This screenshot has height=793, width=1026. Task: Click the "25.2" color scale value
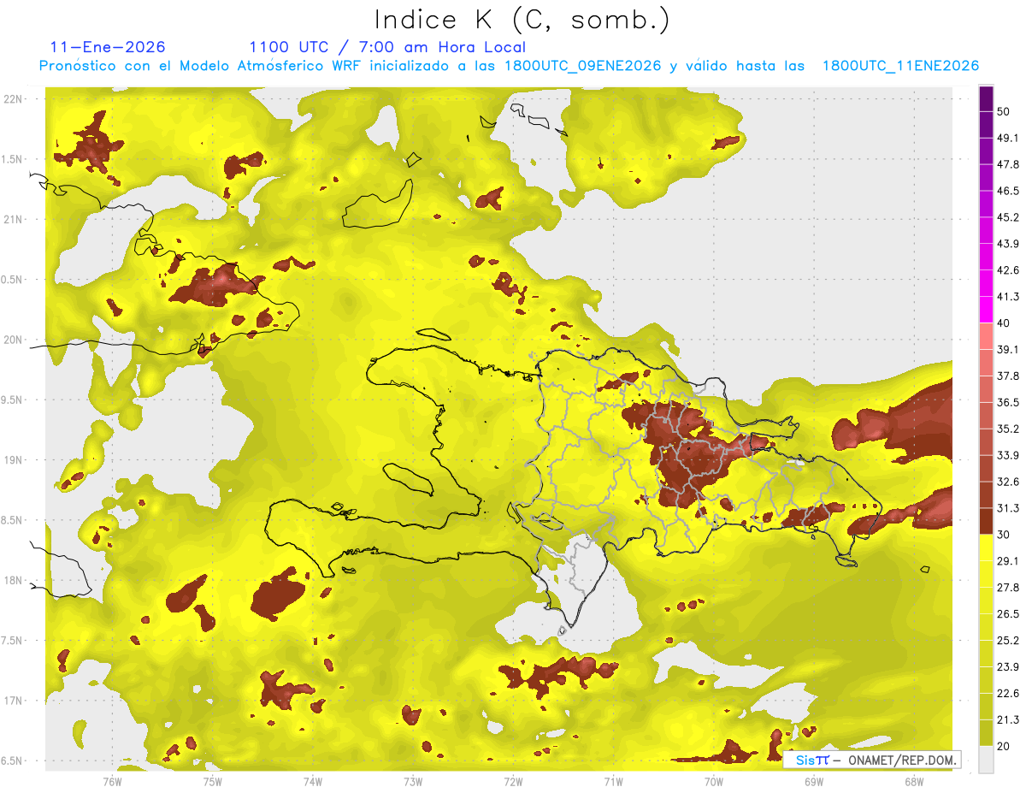(1007, 641)
